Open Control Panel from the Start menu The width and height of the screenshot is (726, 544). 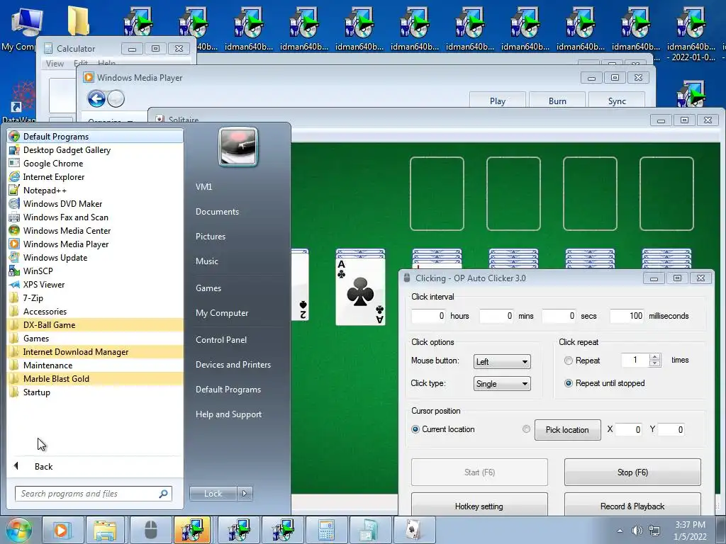[x=221, y=339]
